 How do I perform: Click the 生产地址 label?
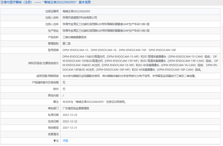(53, 31)
